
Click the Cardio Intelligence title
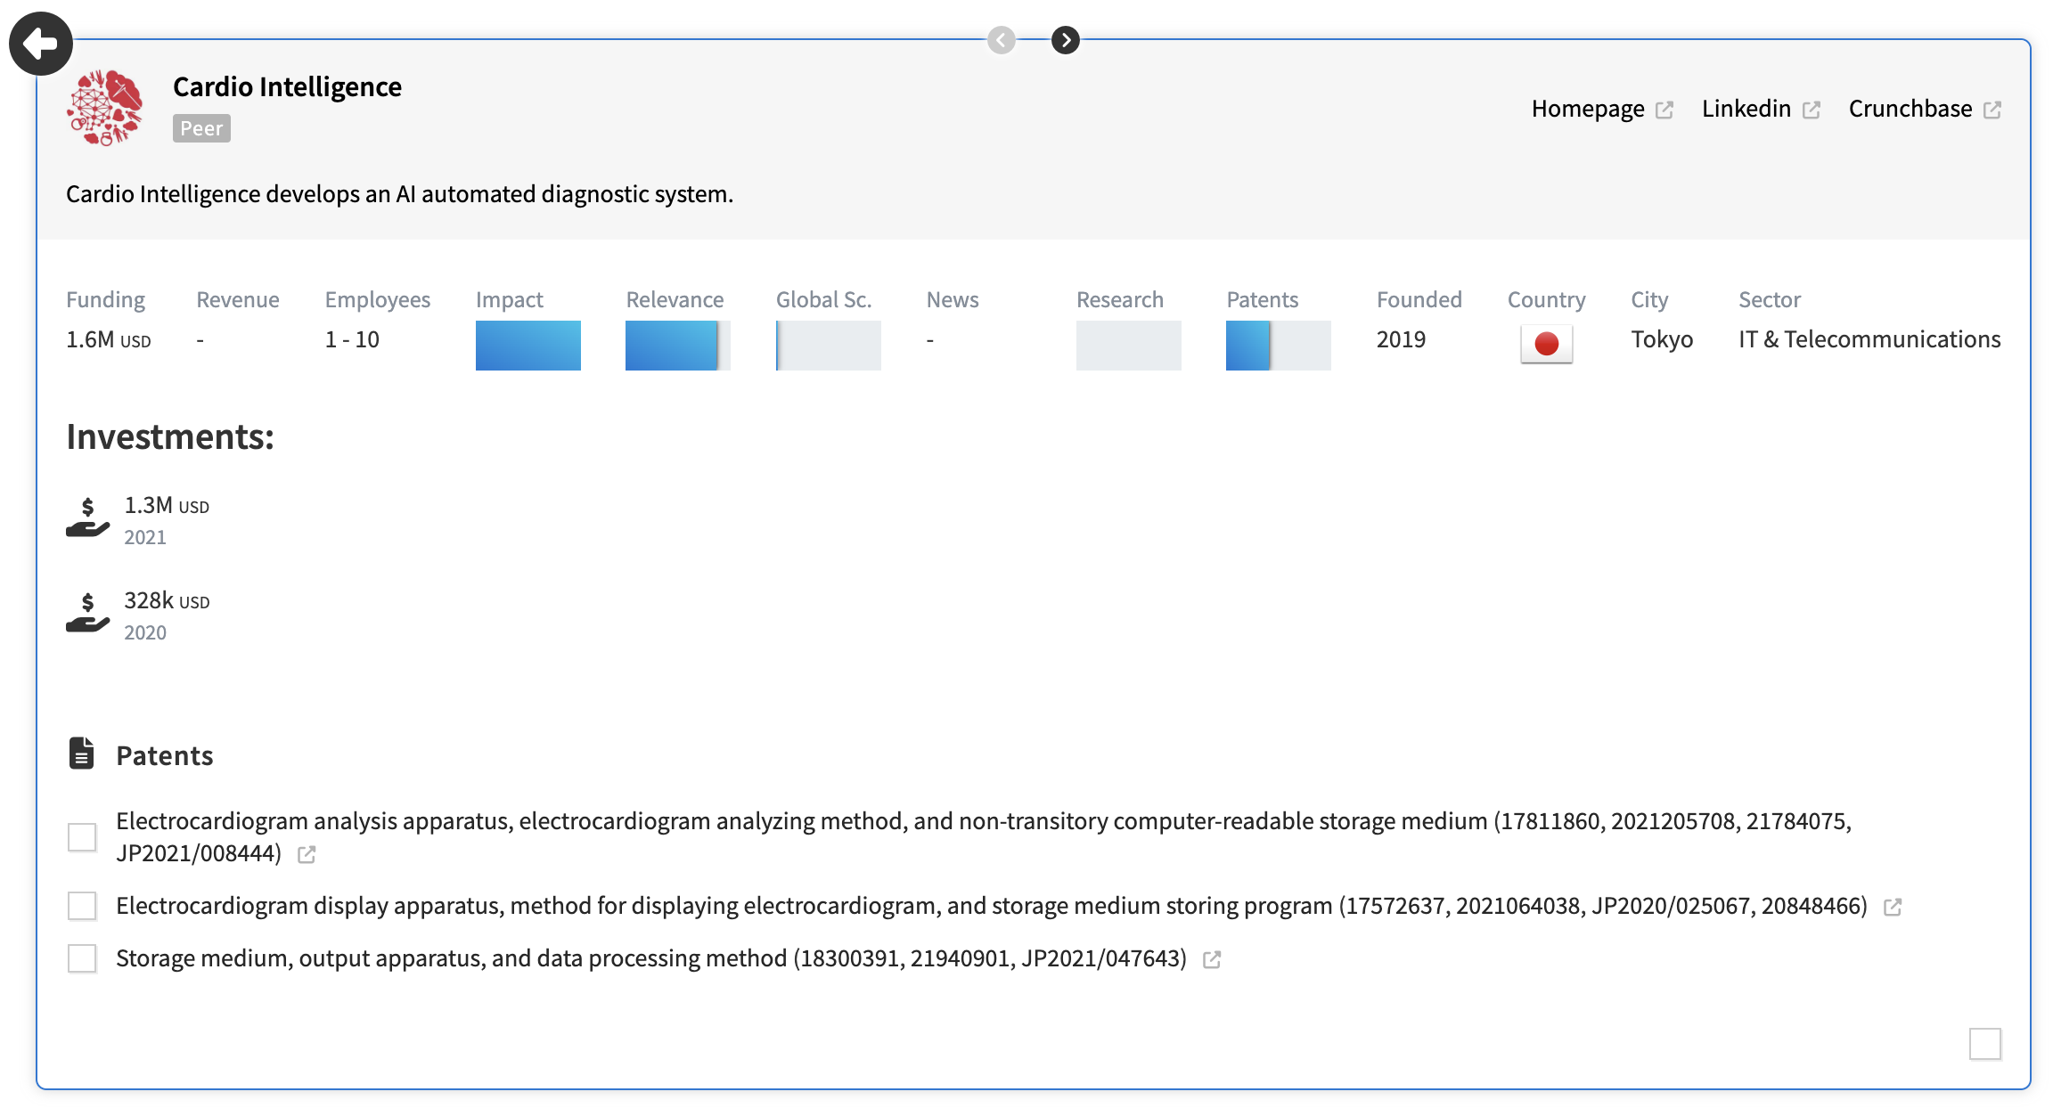pos(287,86)
